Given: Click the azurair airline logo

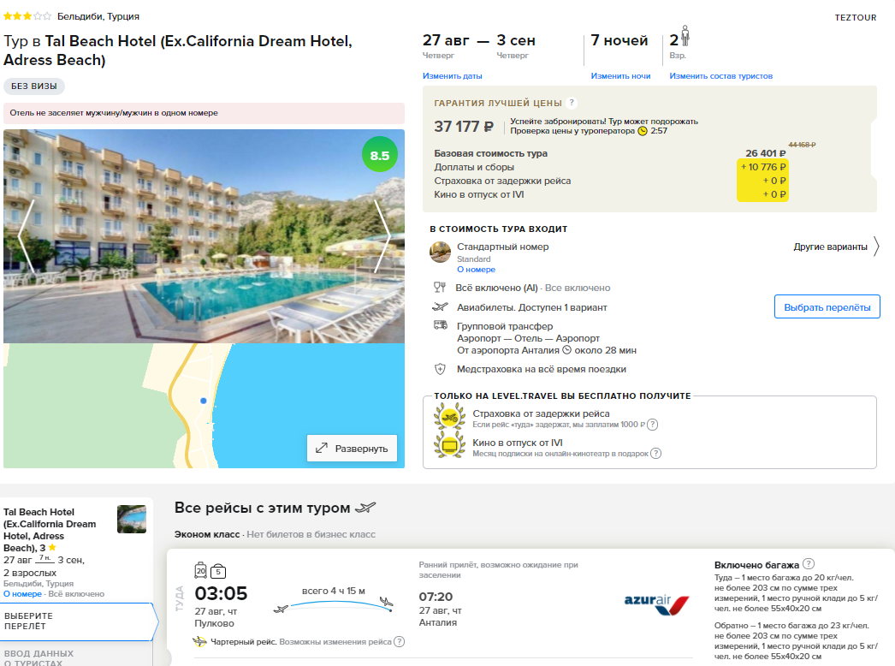Looking at the screenshot, I should [656, 604].
